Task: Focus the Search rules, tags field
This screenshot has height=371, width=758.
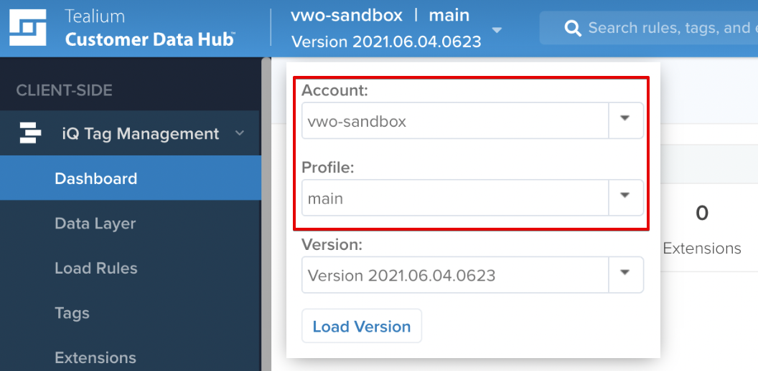Action: coord(648,28)
